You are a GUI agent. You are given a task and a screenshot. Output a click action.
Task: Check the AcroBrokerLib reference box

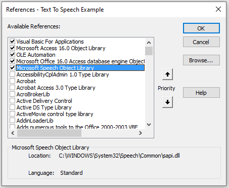point(12,94)
